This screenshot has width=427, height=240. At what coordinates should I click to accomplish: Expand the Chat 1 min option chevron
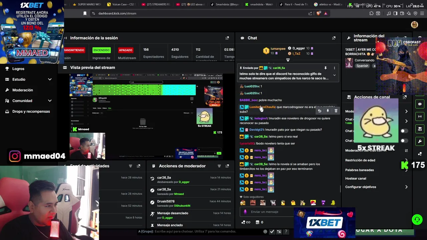point(406,121)
